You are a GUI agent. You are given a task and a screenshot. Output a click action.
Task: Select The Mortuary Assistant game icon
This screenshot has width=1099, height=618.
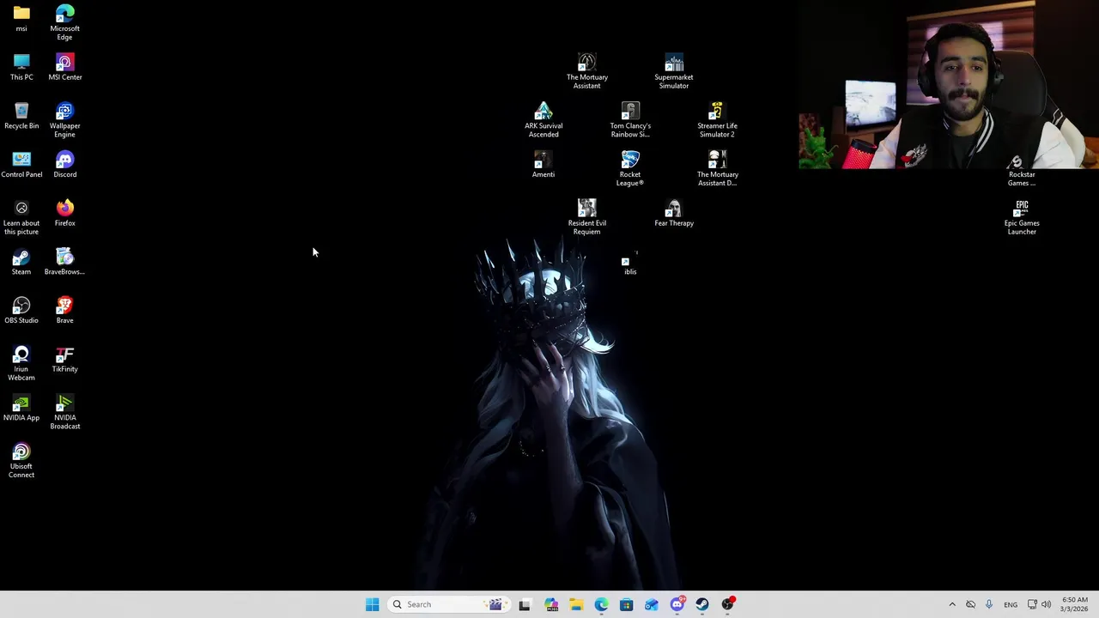coord(587,71)
